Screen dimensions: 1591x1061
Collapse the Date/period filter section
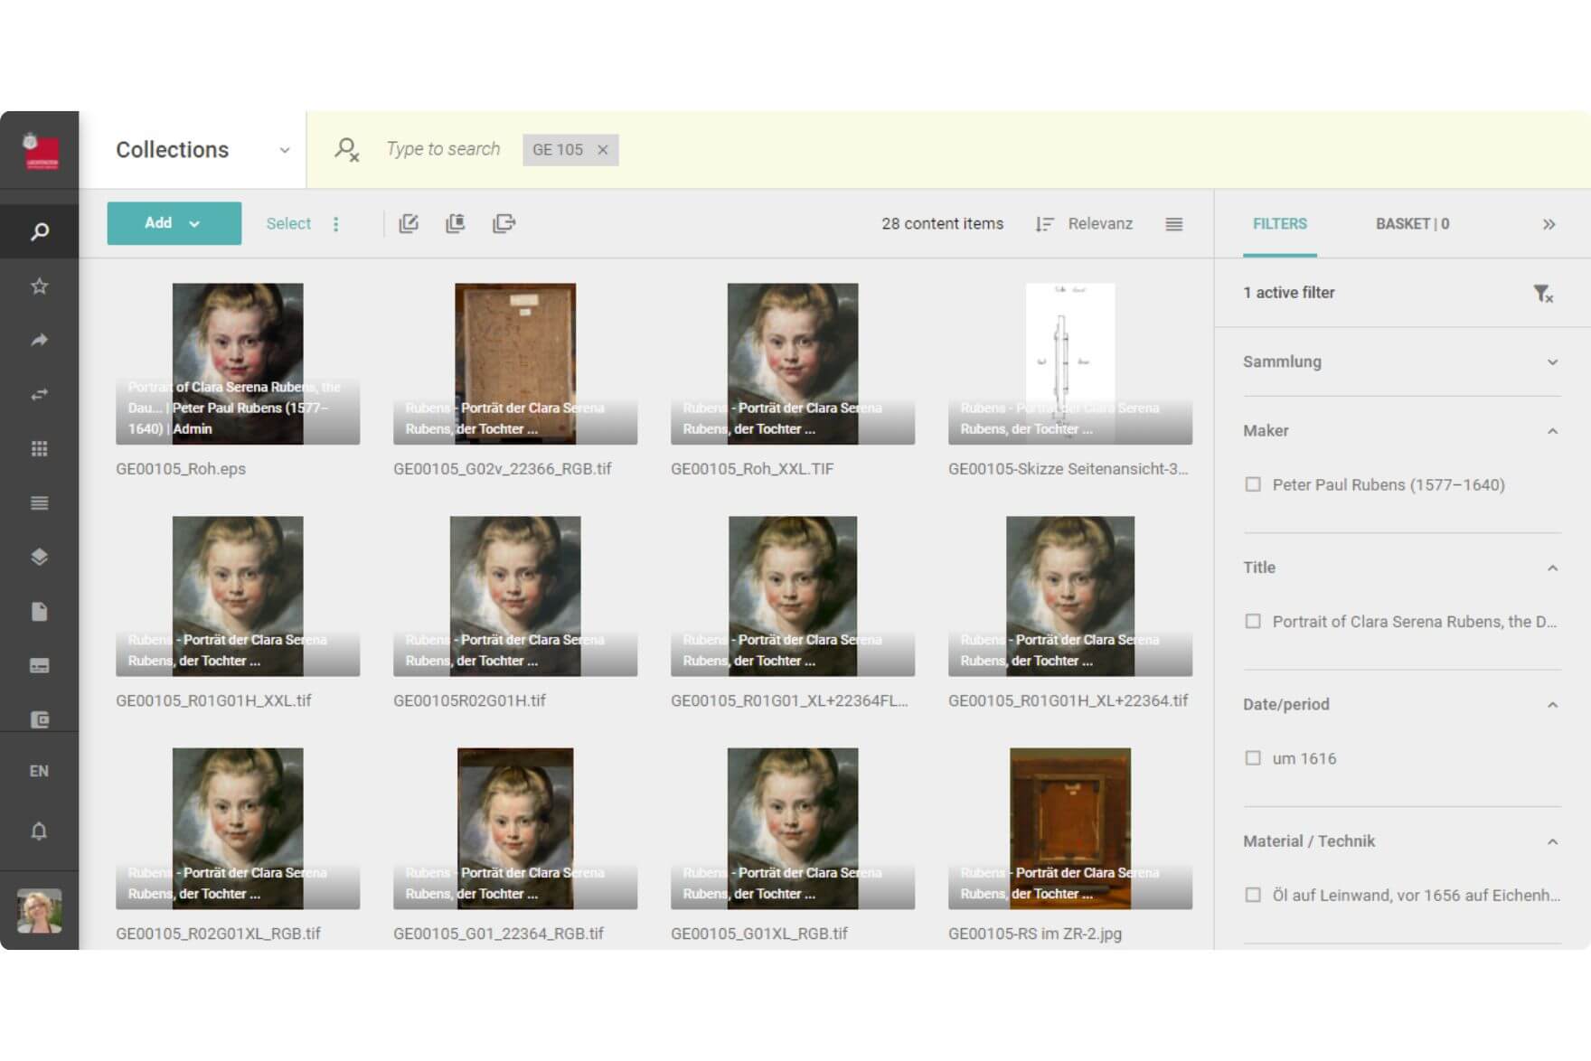tap(1552, 705)
